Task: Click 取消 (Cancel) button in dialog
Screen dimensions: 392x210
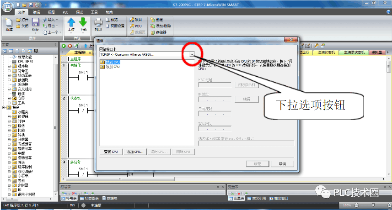Action: pos(282,164)
